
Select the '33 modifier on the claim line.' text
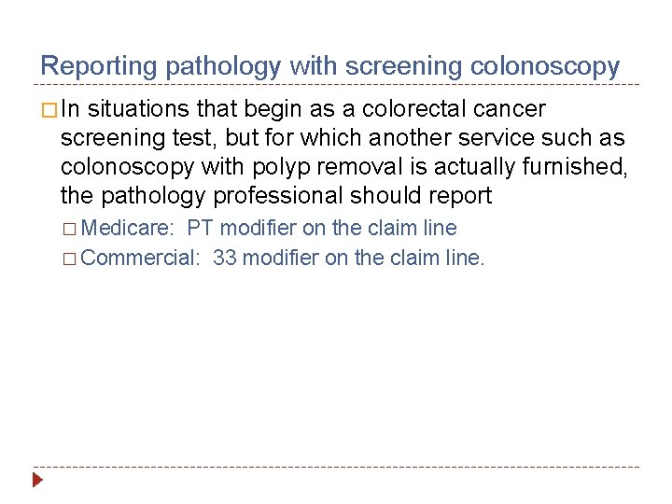coord(349,259)
